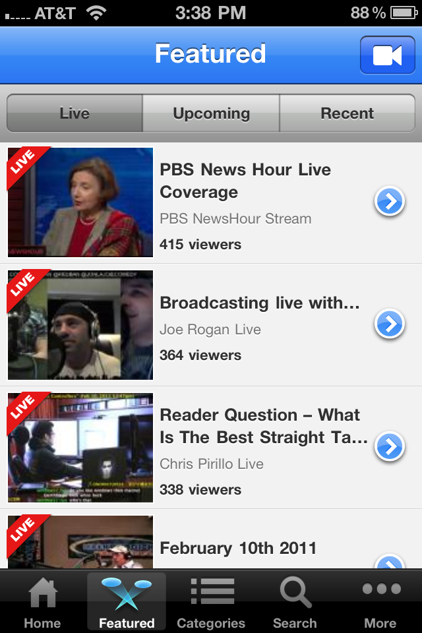Tap the battery status icon
The image size is (422, 633).
[403, 13]
